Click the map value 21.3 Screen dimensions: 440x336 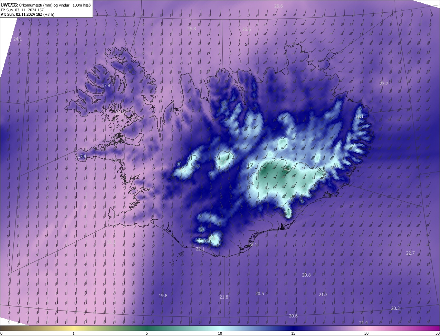click(x=323, y=295)
